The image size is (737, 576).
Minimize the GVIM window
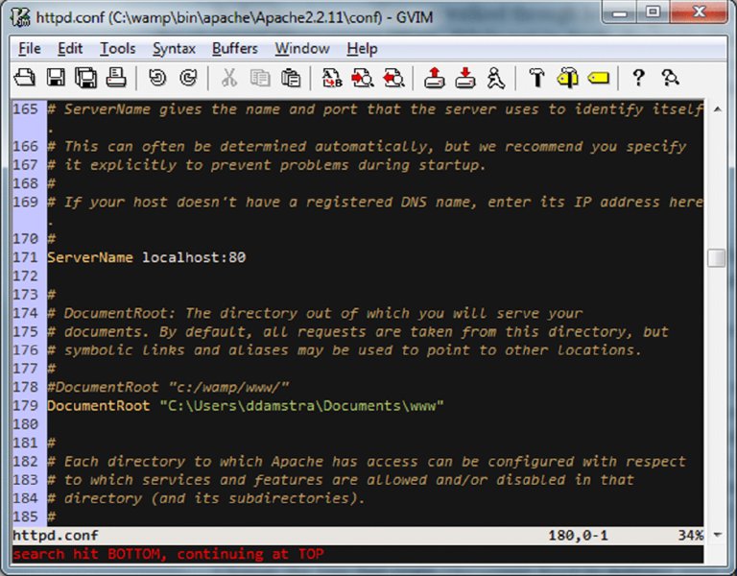tap(619, 12)
